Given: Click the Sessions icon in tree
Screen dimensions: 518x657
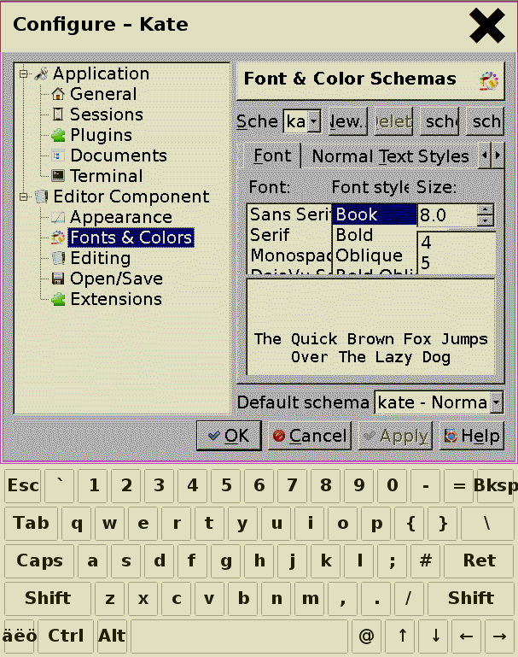Looking at the screenshot, I should (x=58, y=114).
